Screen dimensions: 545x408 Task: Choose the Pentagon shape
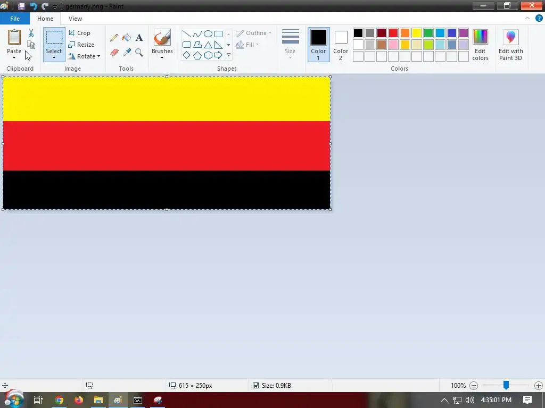[197, 55]
